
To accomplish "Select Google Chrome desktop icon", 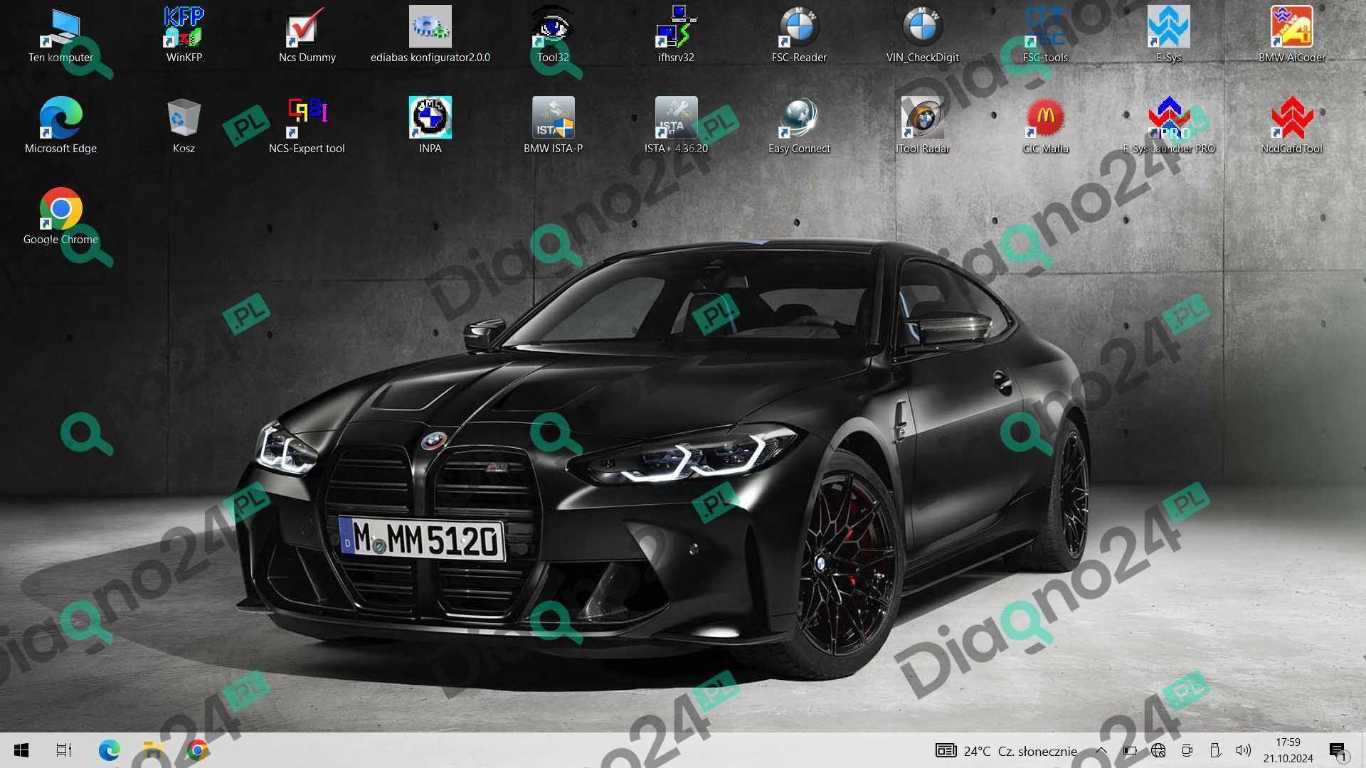I will tap(60, 217).
